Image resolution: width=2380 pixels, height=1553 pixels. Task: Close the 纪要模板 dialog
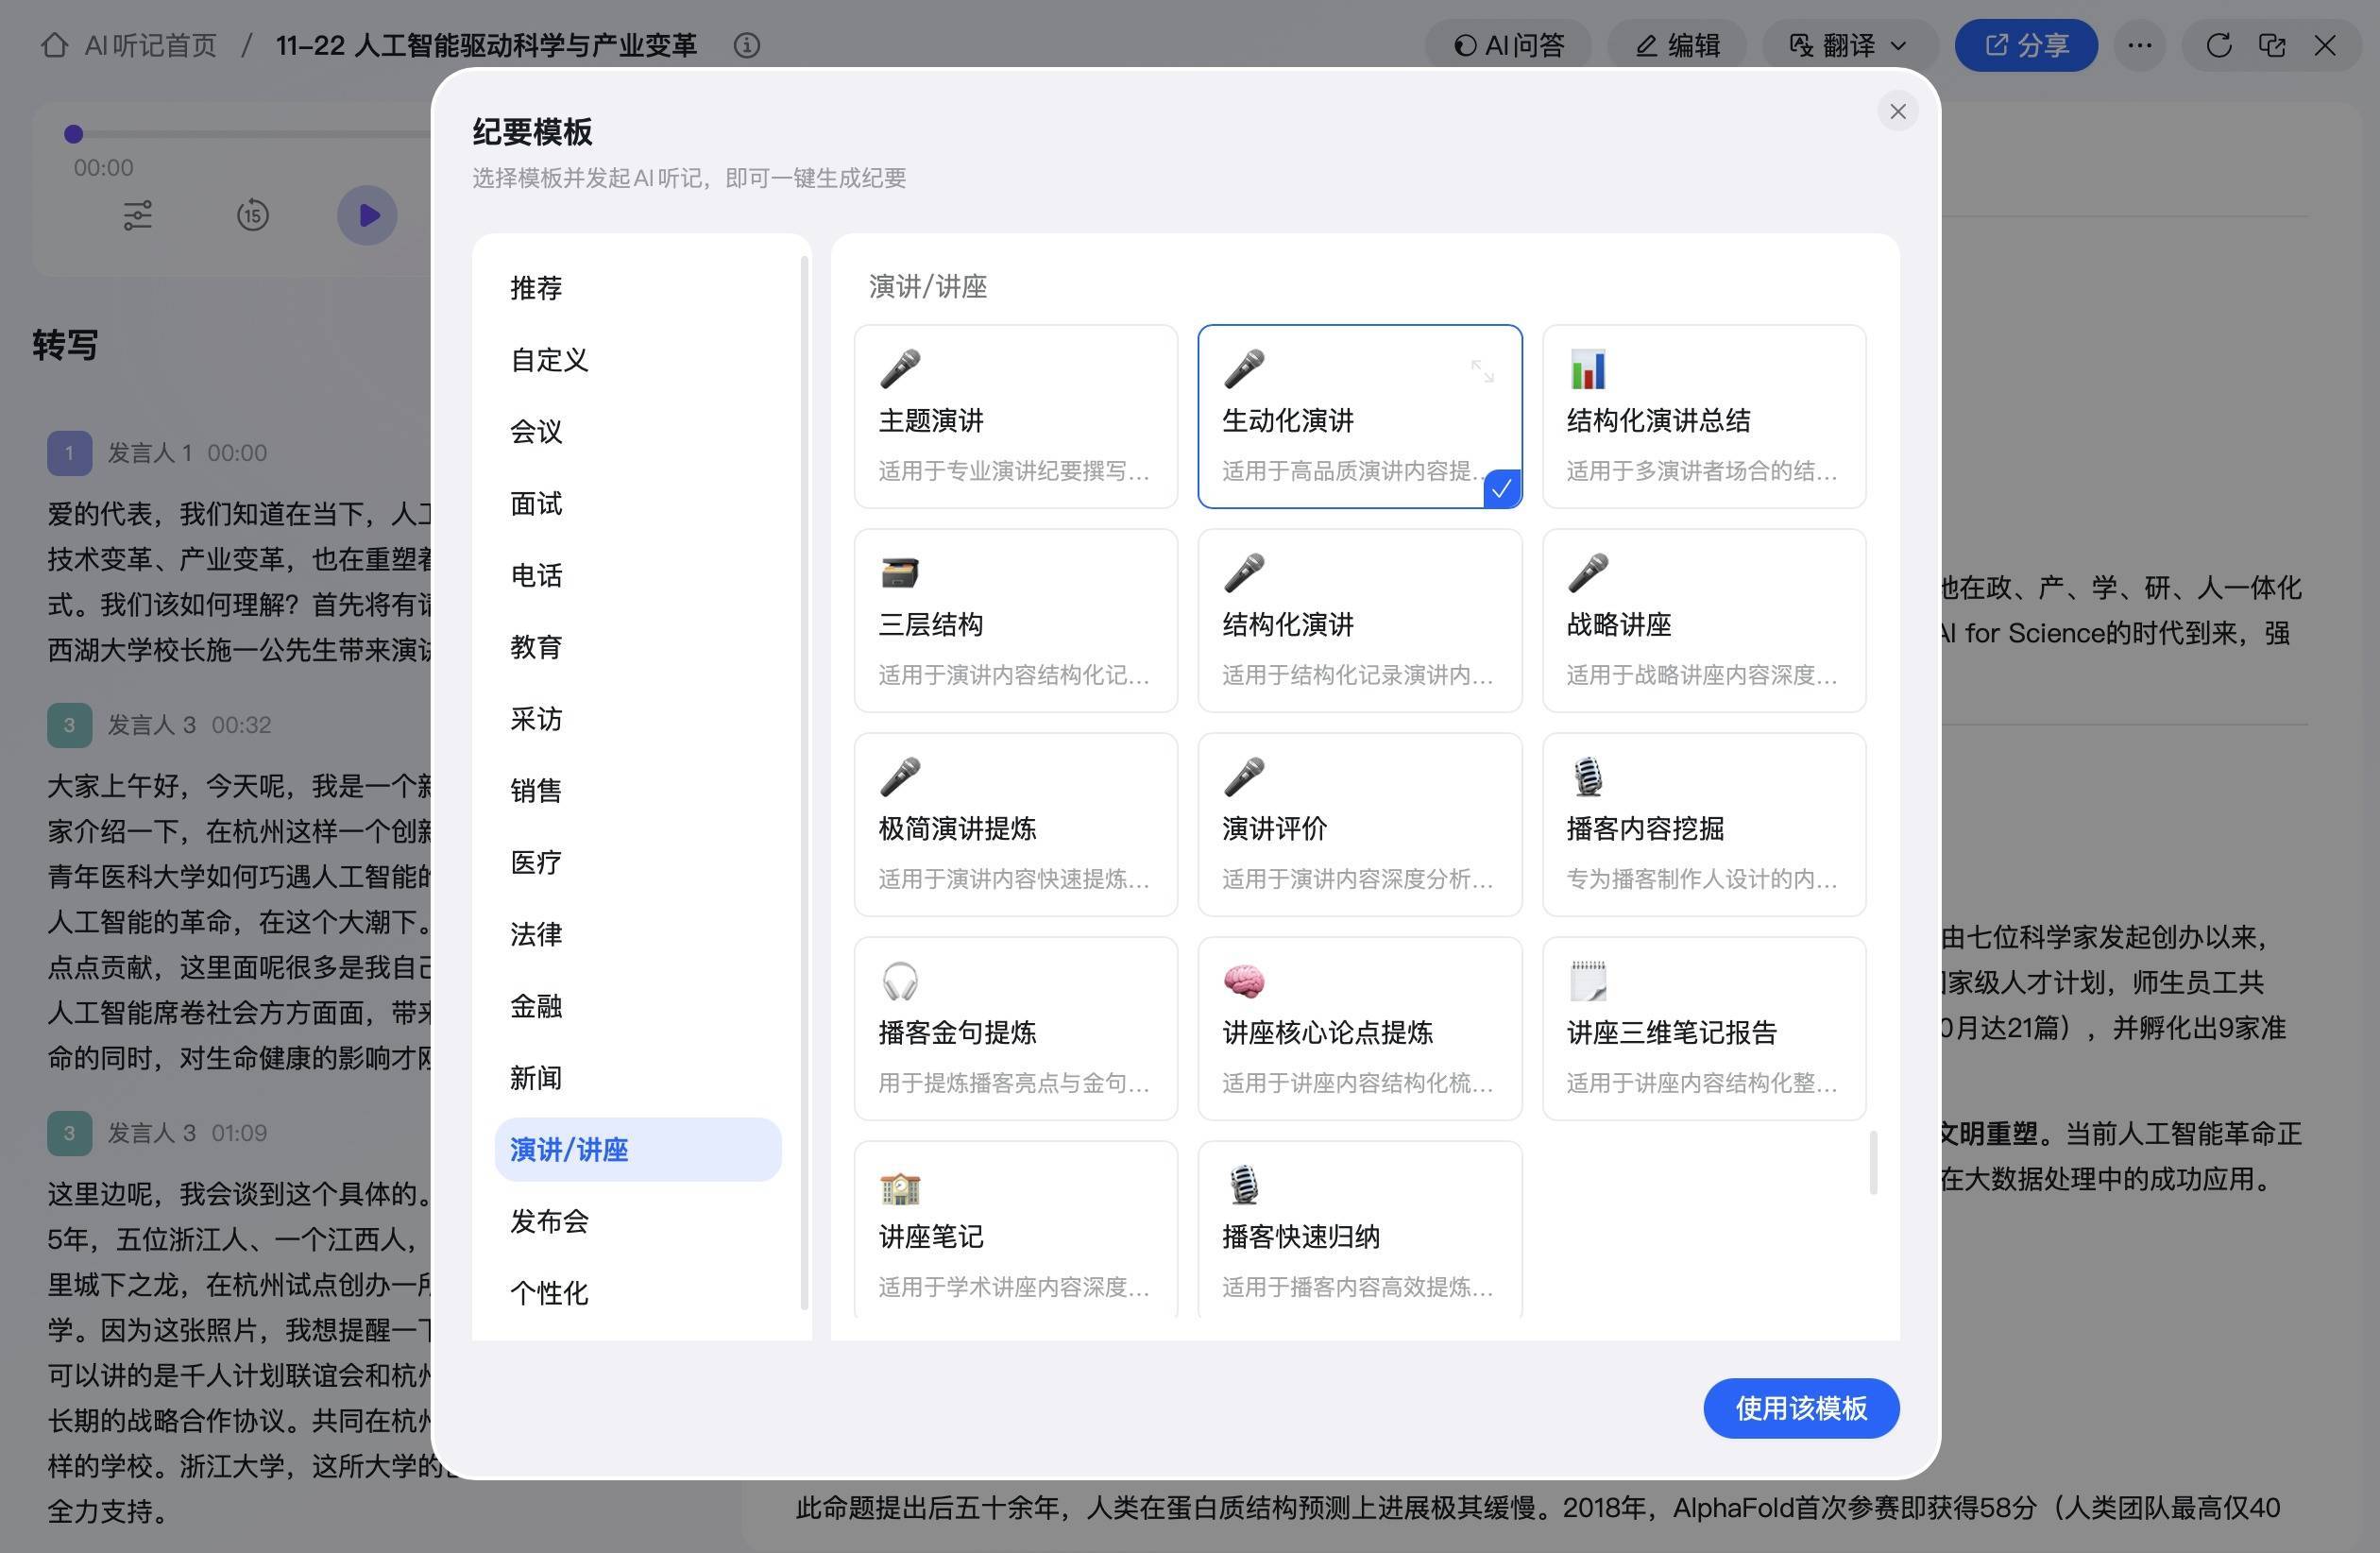click(1897, 111)
